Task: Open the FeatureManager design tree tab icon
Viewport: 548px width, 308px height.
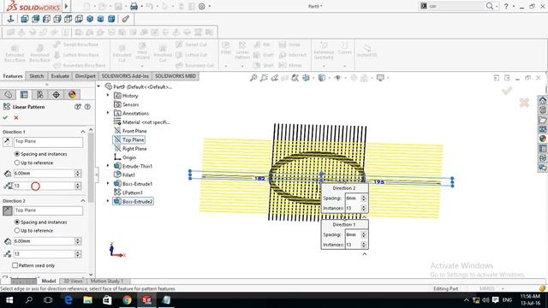Action: [x=8, y=95]
